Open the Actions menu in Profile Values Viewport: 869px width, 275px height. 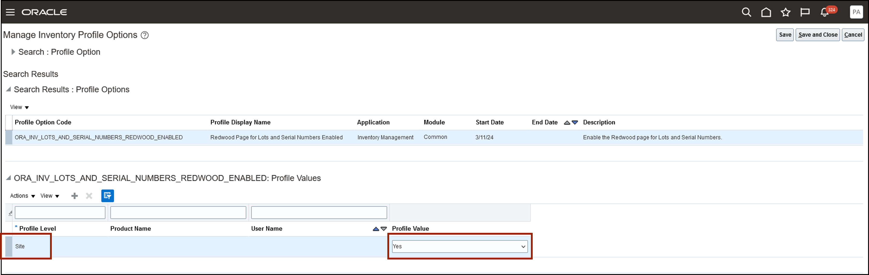[x=23, y=196]
